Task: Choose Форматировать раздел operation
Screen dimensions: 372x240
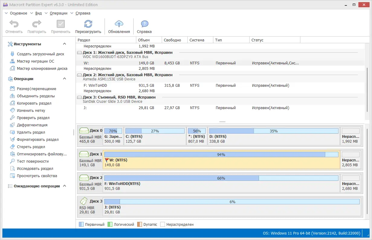Action: pos(38,140)
